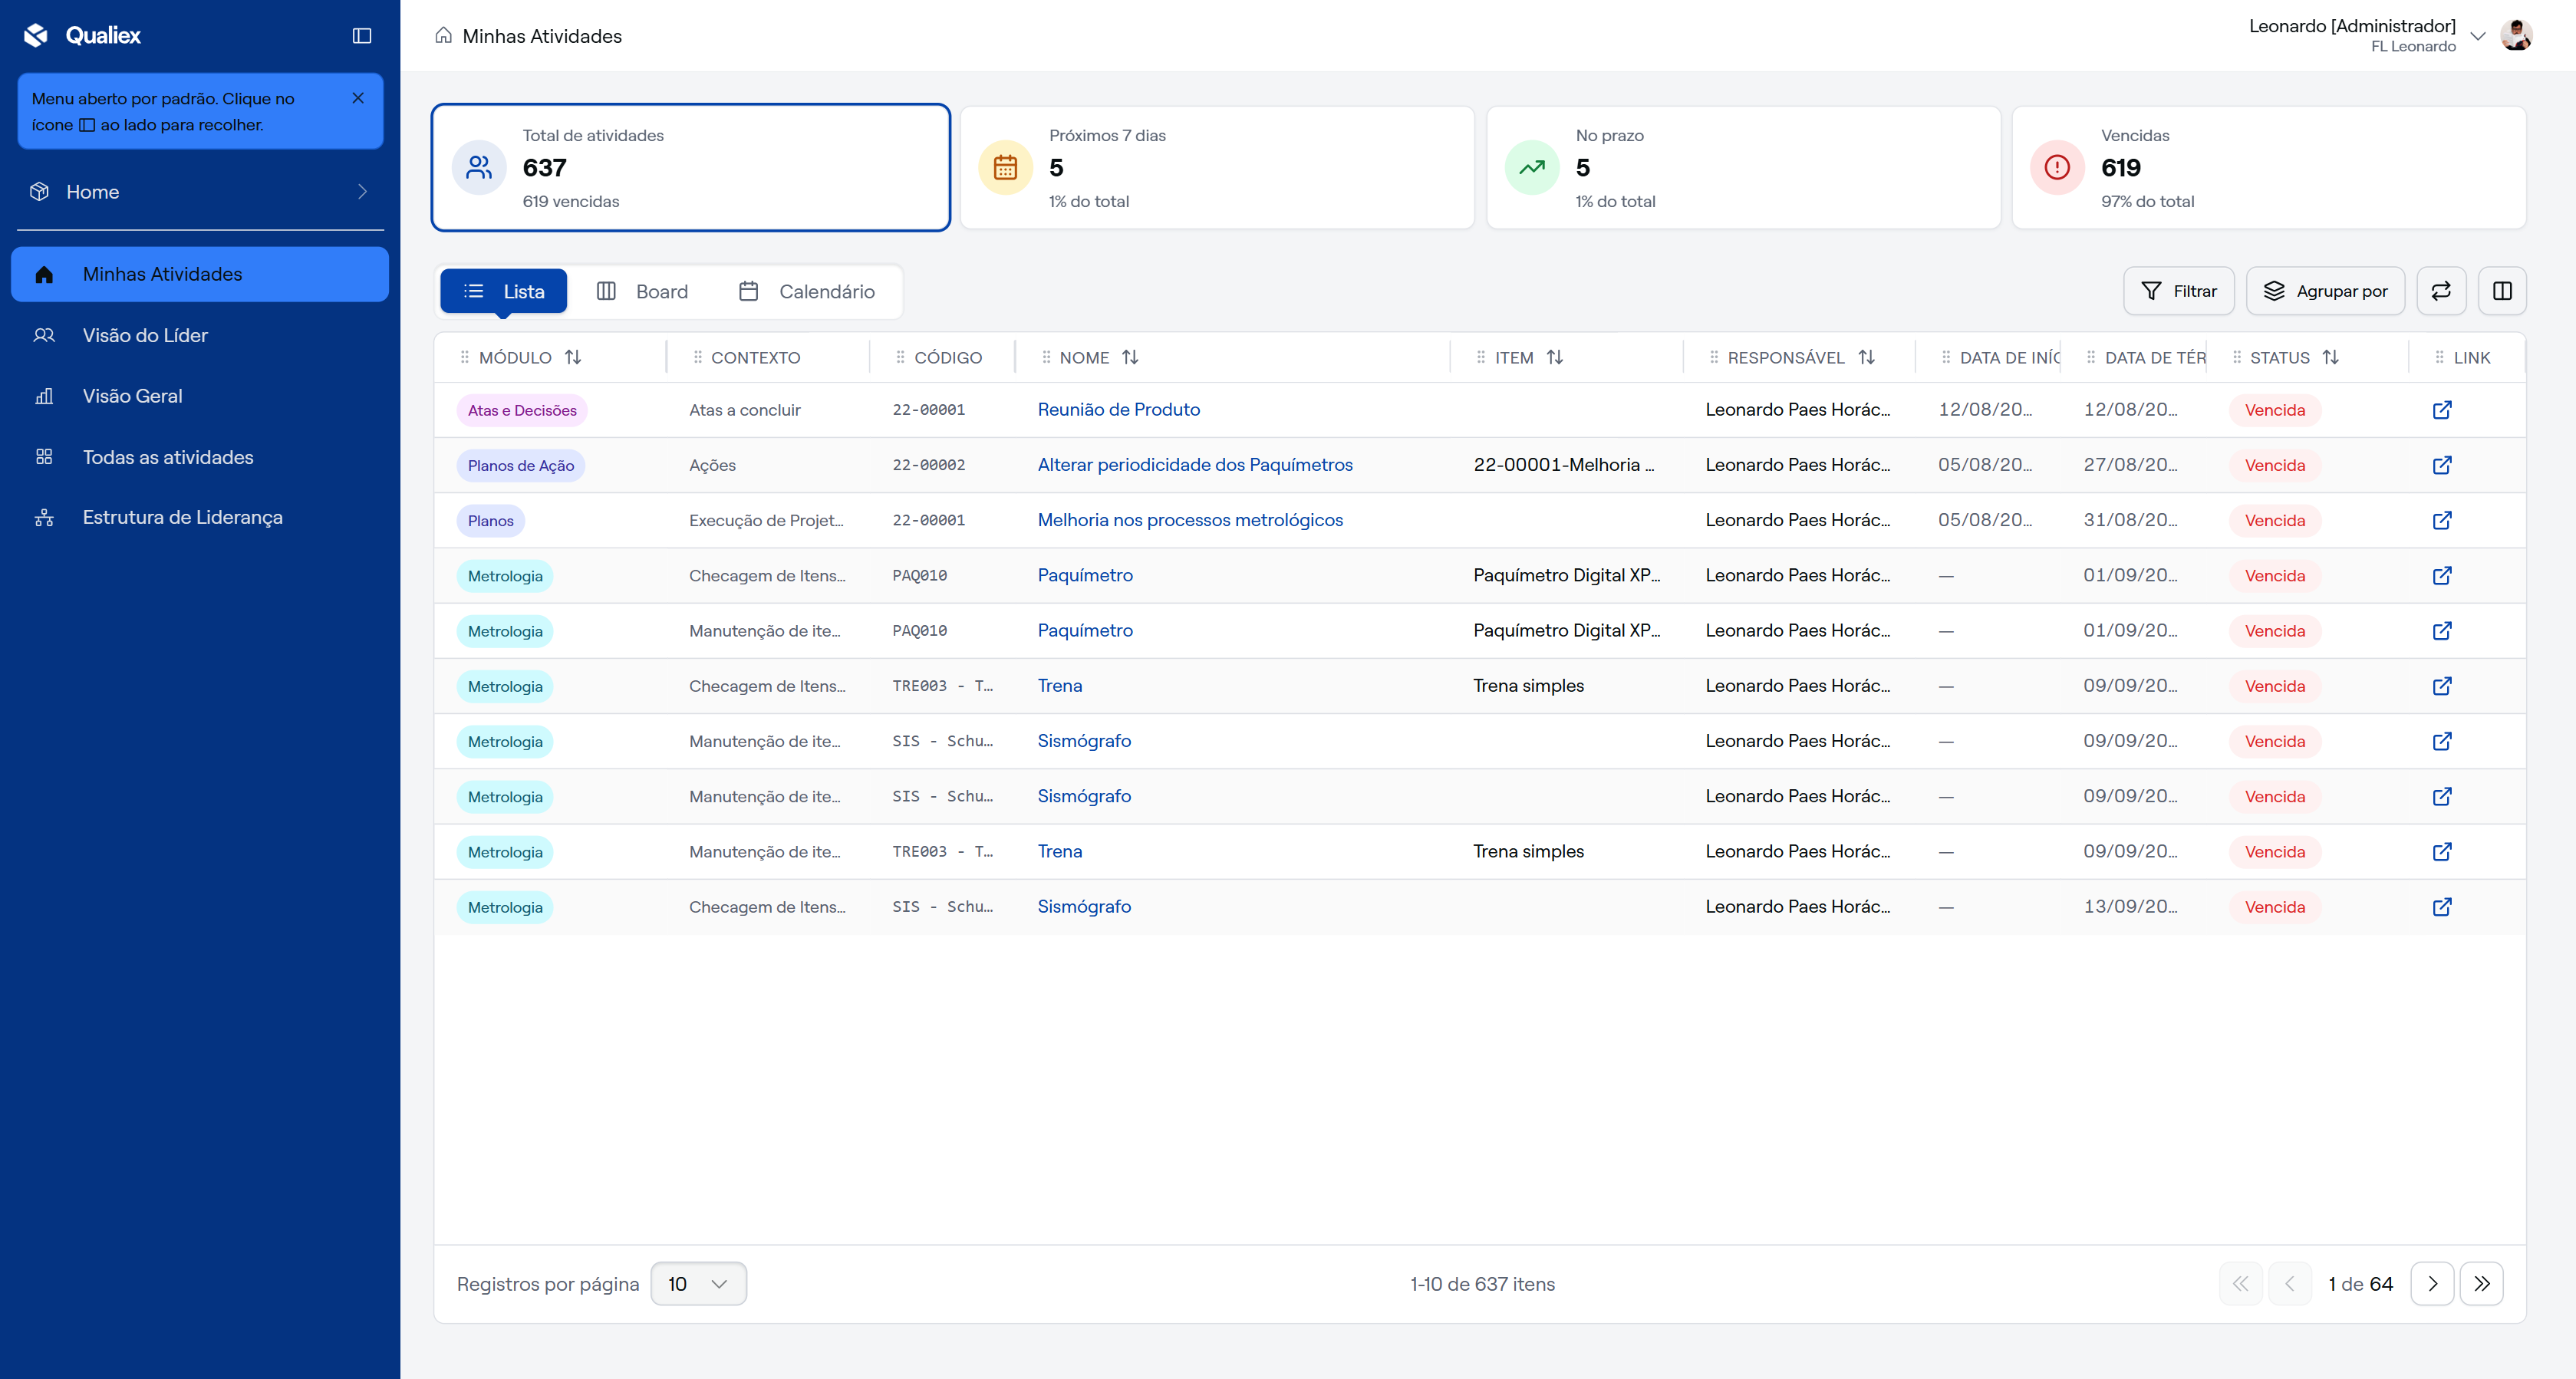Image resolution: width=2576 pixels, height=1379 pixels.
Task: Click the Atas e Decisões module tag
Action: point(522,410)
